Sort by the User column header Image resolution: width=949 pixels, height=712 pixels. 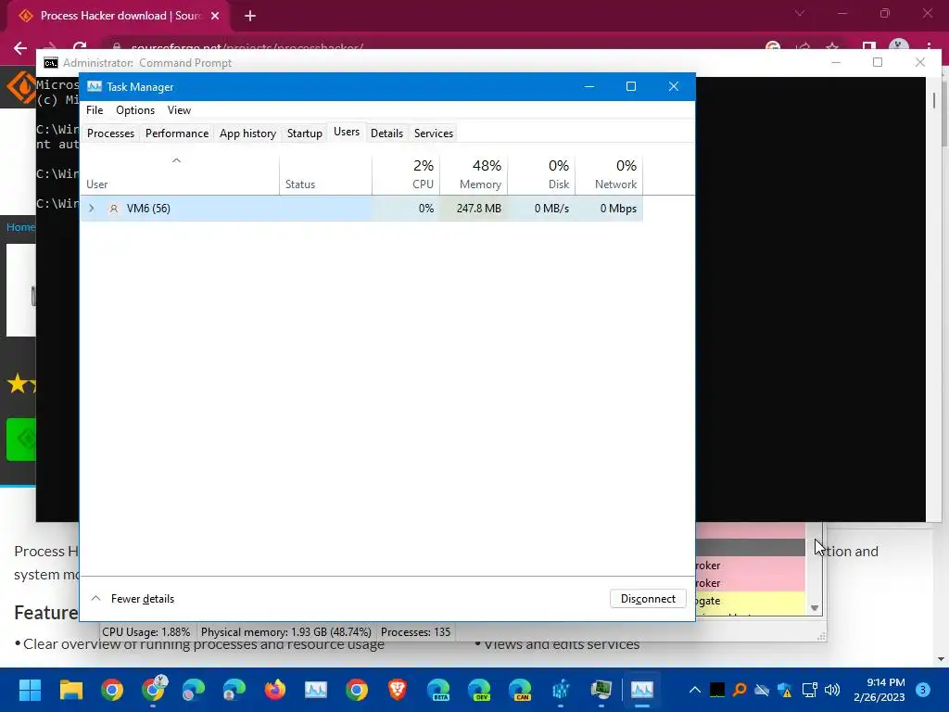180,174
